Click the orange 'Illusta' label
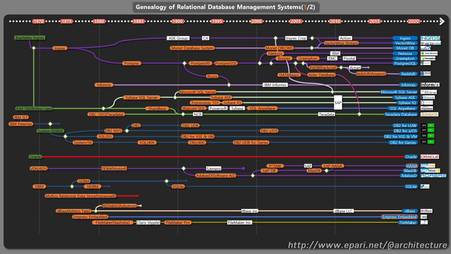451x254 pixels. (x=212, y=76)
